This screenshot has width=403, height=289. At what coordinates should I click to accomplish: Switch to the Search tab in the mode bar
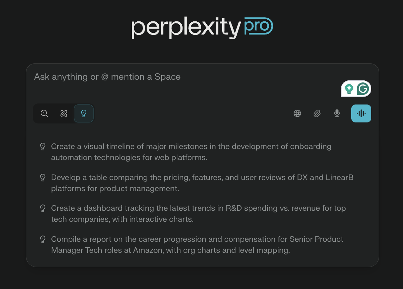click(44, 113)
